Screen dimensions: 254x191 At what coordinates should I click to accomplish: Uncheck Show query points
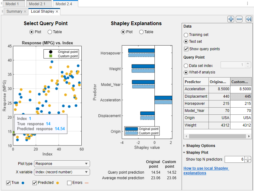(x=186, y=49)
